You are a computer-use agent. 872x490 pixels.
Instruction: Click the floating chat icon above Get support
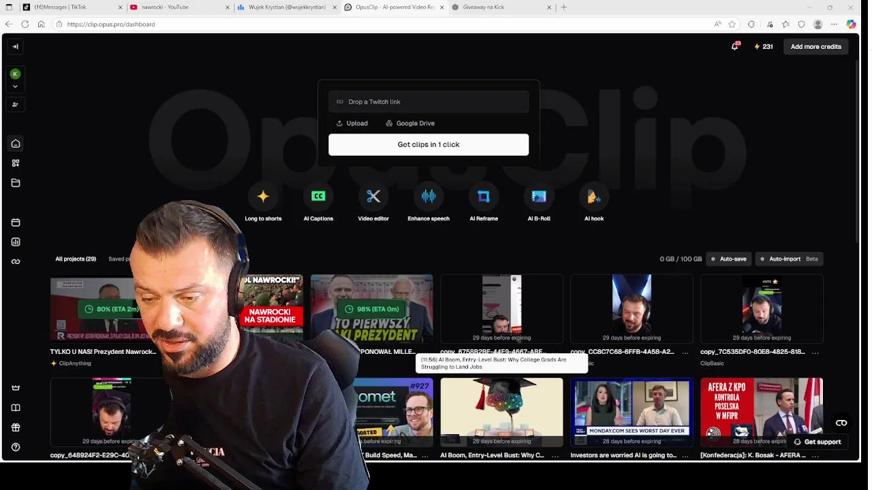coord(841,423)
